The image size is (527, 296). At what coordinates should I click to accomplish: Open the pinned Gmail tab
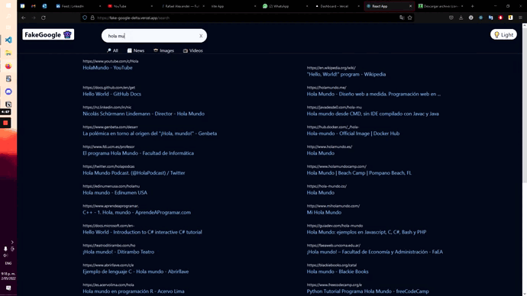pyautogui.click(x=34, y=6)
